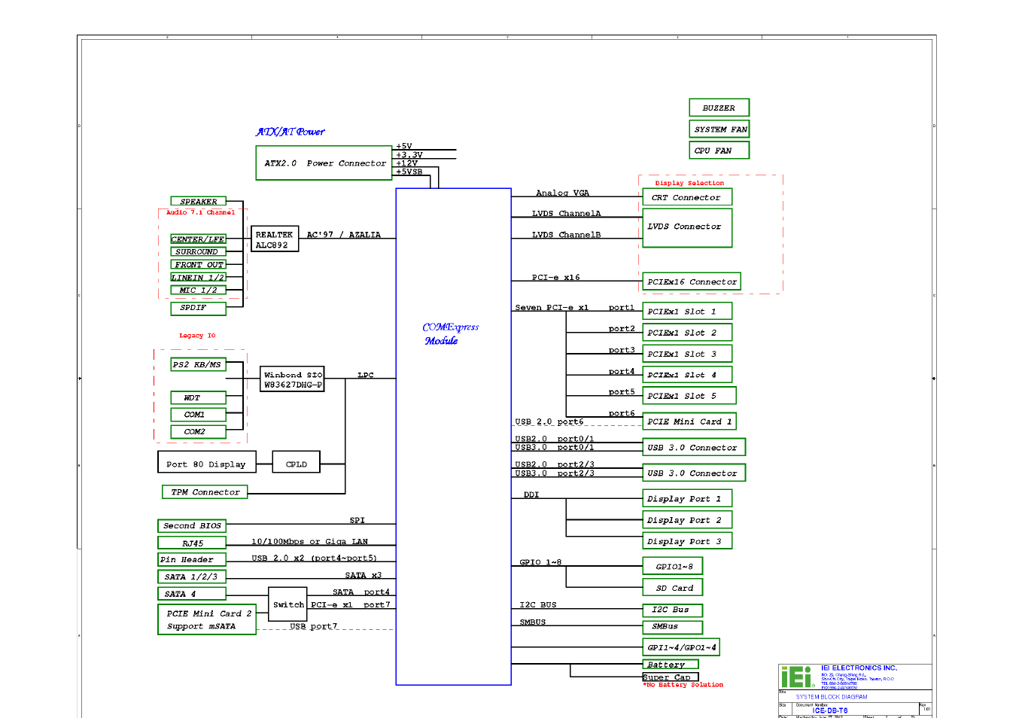
Task: Select the Legacy IO label
Action: click(197, 336)
